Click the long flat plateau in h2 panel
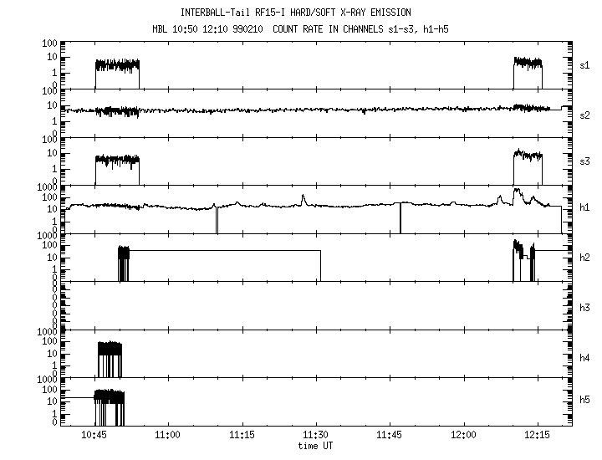 [x=226, y=251]
